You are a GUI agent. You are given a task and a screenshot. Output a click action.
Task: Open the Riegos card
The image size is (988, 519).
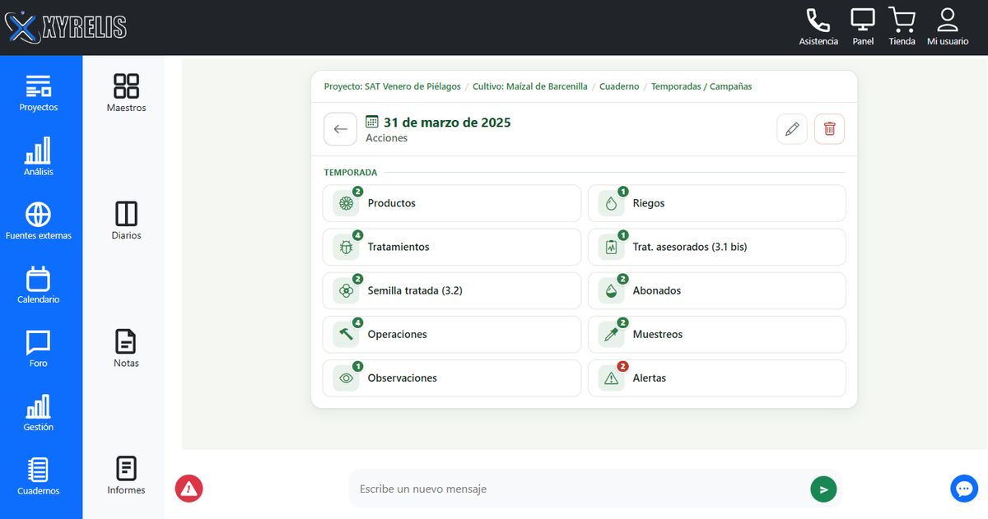pyautogui.click(x=717, y=203)
